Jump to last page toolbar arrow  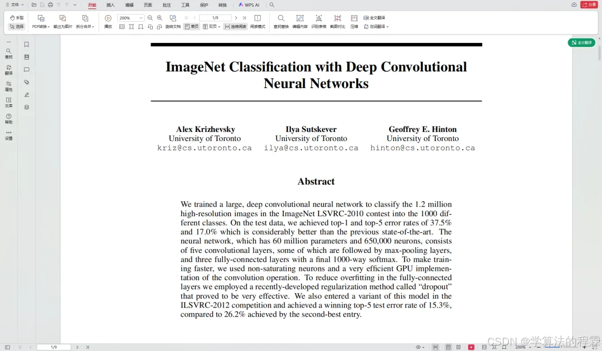(244, 18)
